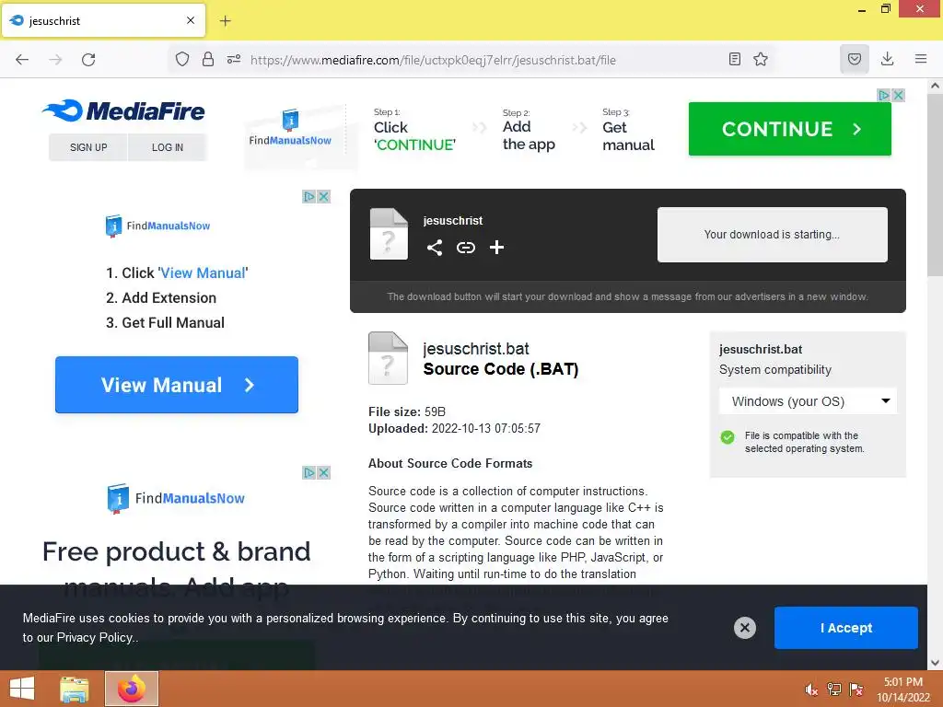The width and height of the screenshot is (943, 707).
Task: Click the green compatibility checkmark icon
Action: 728,437
